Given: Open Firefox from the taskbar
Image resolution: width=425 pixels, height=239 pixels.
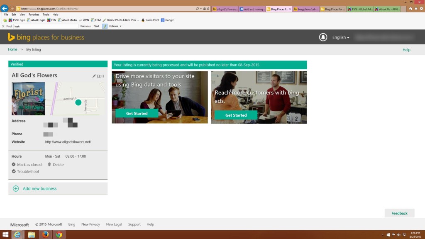Looking at the screenshot, I should (x=45, y=235).
